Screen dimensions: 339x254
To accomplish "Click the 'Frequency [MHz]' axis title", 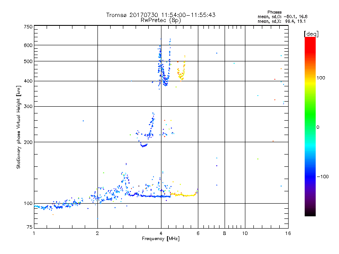I will (161, 239).
